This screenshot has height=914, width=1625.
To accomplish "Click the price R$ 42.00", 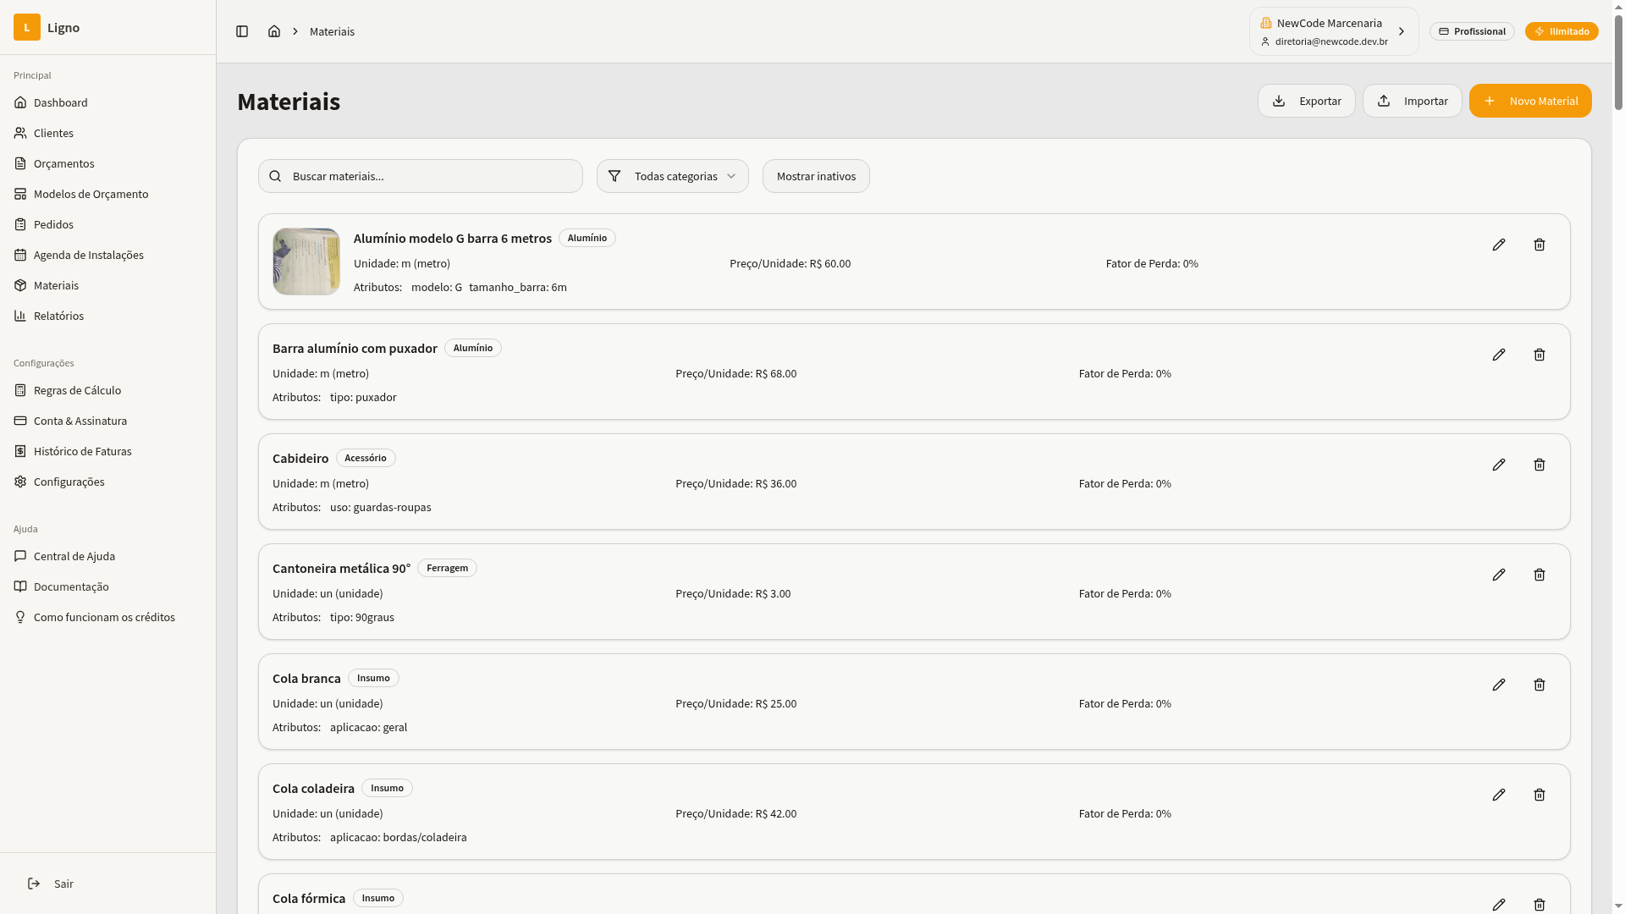I will (x=776, y=813).
